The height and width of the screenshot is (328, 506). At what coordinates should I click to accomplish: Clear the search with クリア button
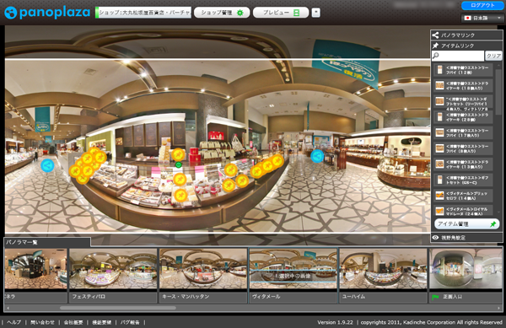(x=493, y=56)
